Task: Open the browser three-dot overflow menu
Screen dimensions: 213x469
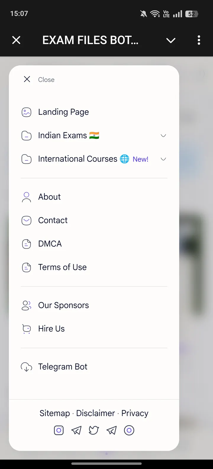Action: pos(199,40)
